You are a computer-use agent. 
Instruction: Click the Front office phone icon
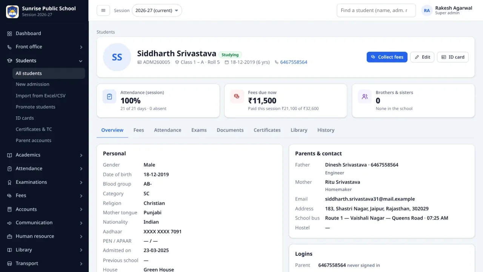point(9,47)
